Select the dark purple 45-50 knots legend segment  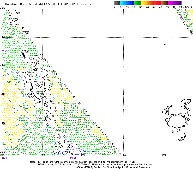click(178, 3)
